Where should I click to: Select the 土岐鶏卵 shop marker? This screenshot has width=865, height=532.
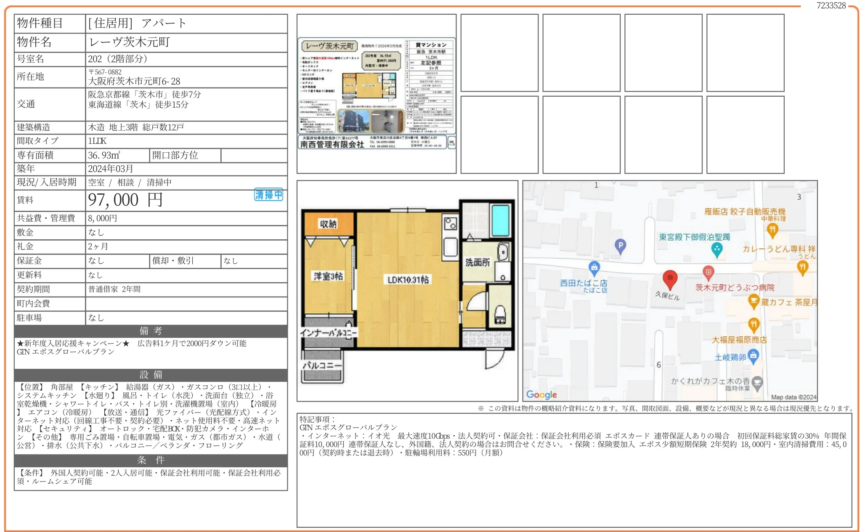(x=754, y=356)
